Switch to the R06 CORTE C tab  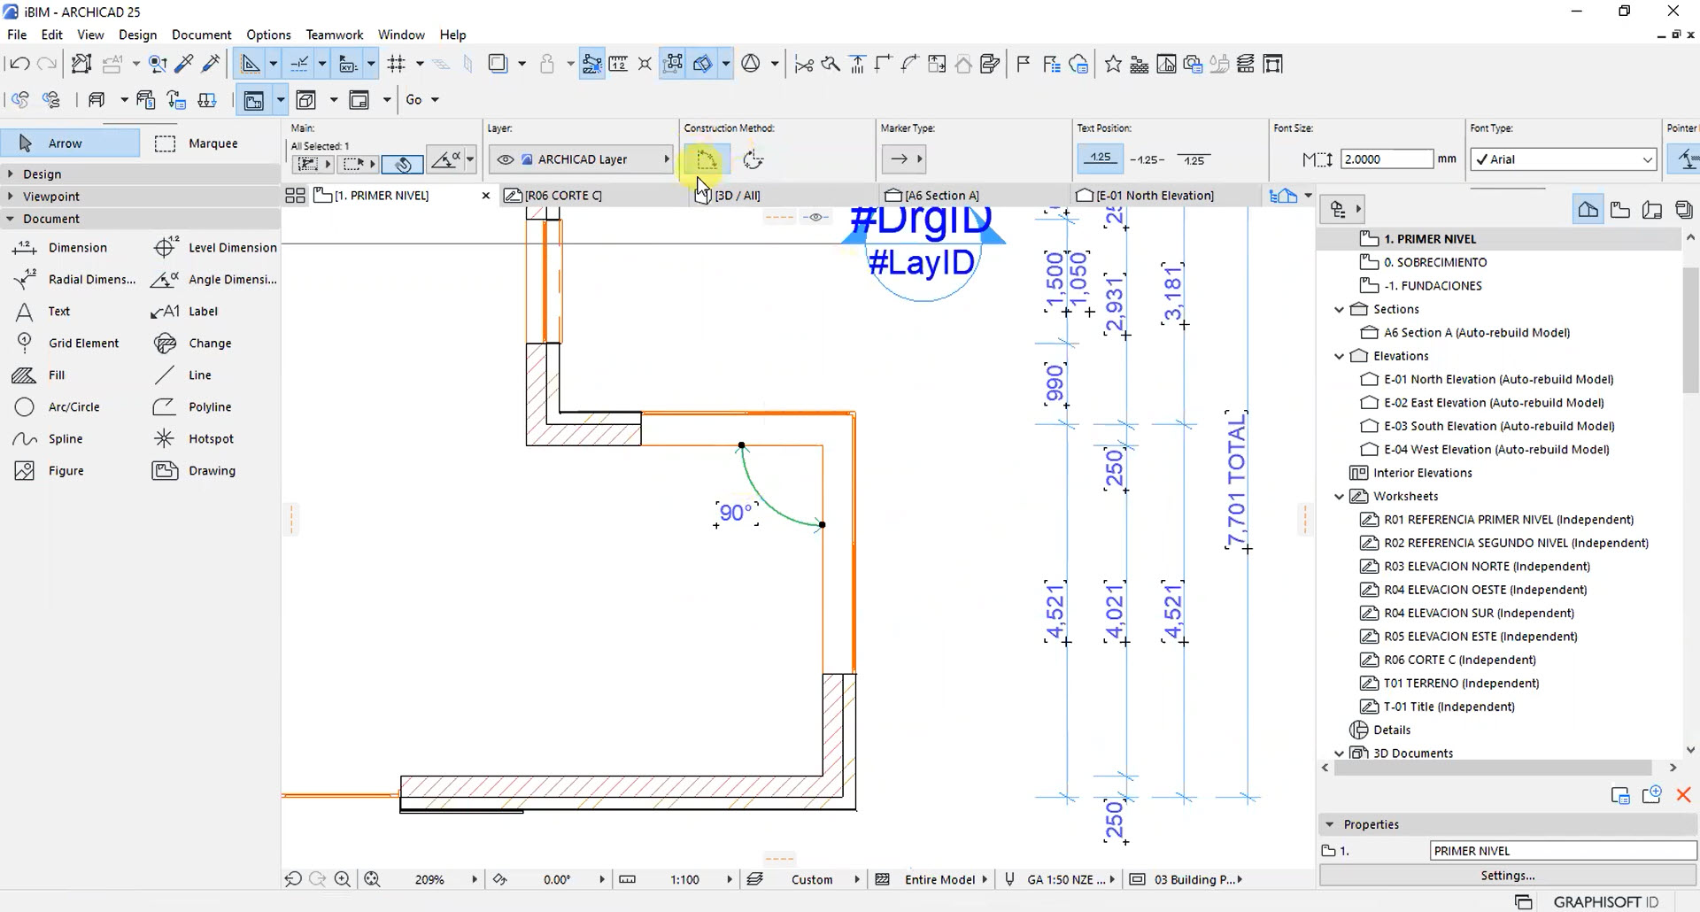562,195
